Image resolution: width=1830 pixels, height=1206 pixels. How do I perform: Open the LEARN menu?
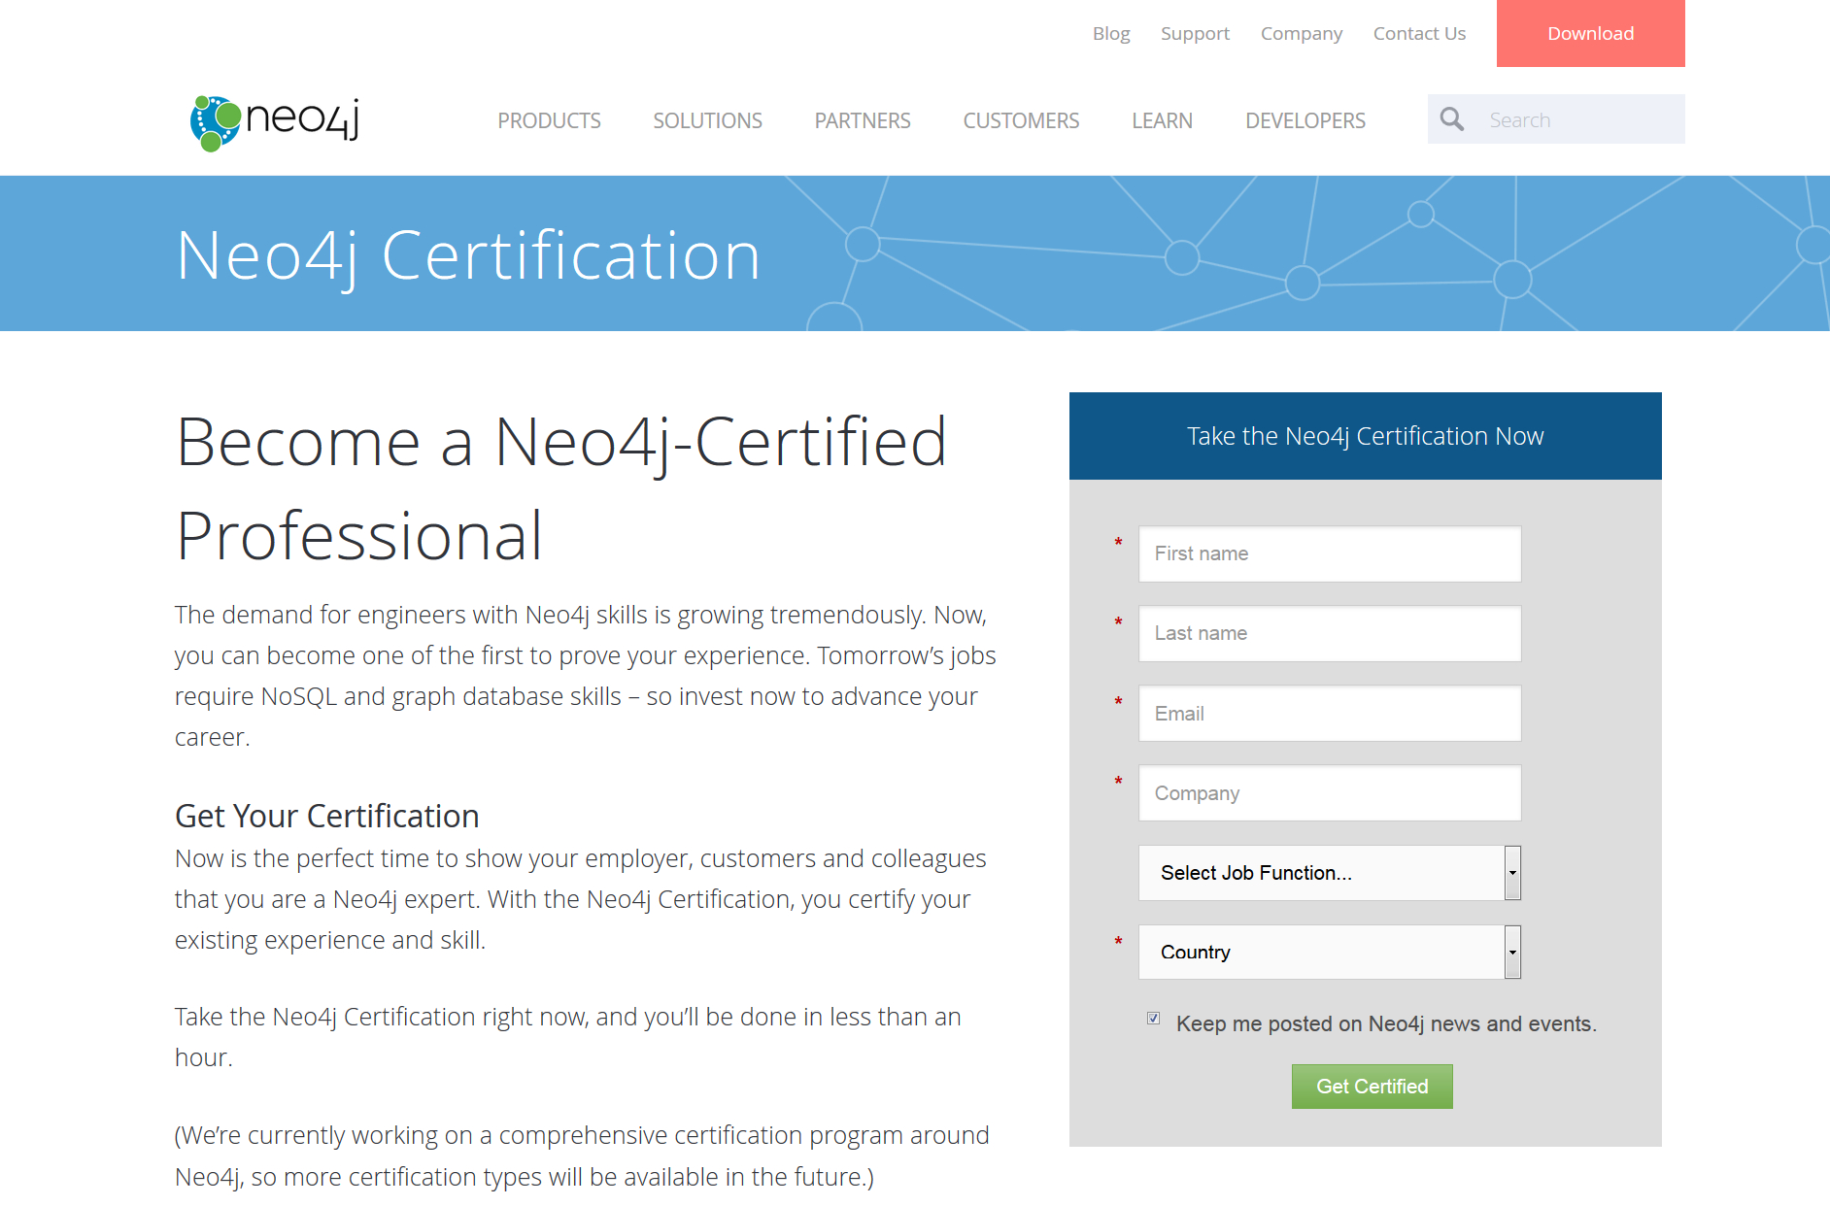[x=1162, y=120]
